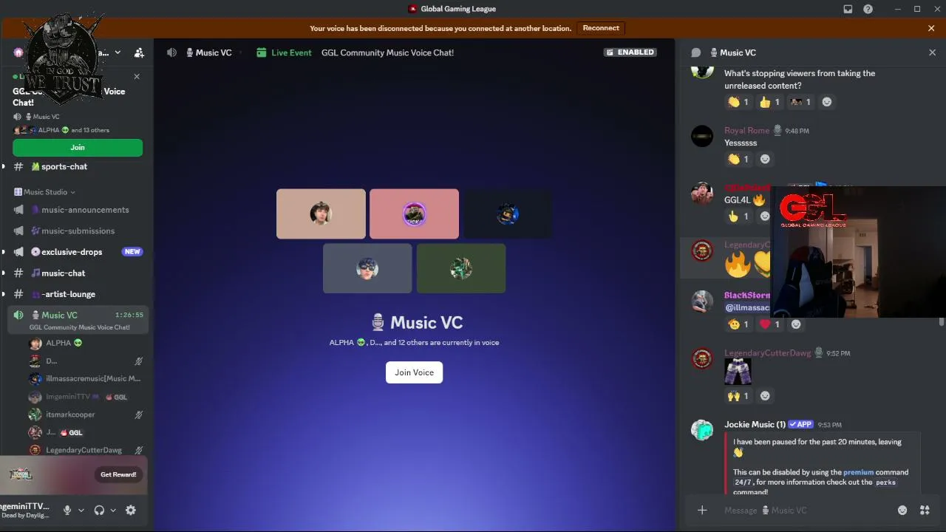Viewport: 946px width, 532px height.
Task: Select the dark green participant video tile
Action: tap(461, 268)
